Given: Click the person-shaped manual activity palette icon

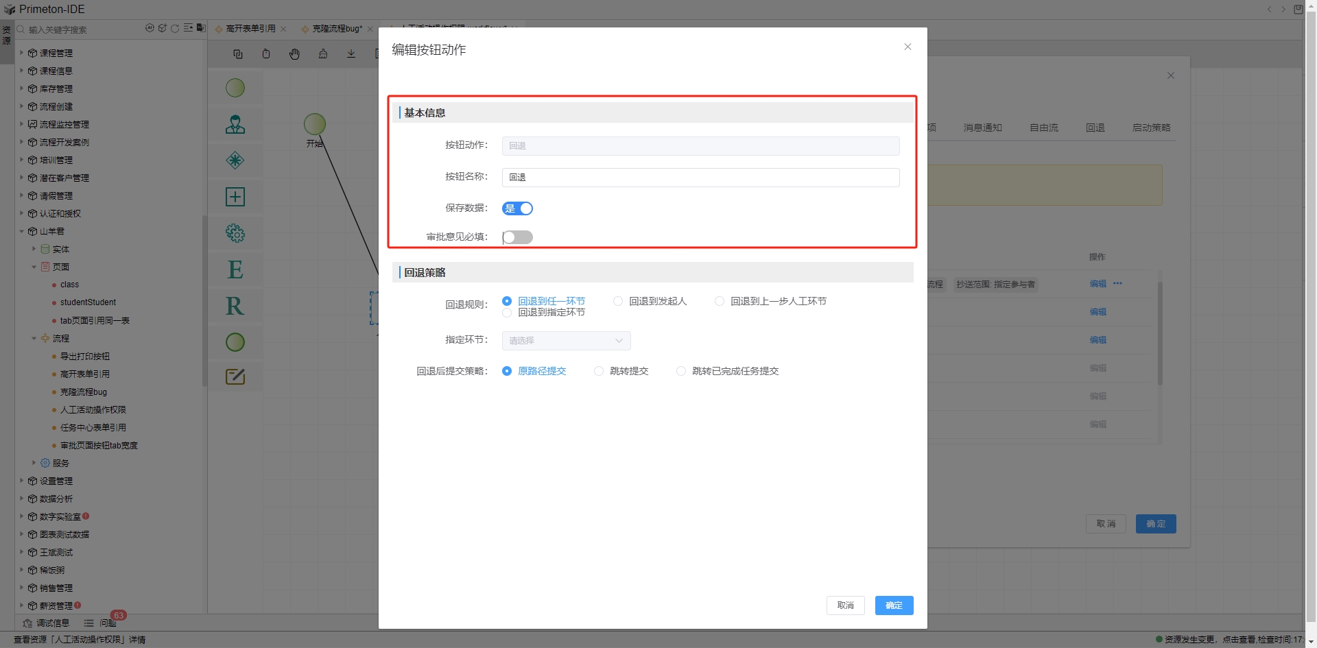Looking at the screenshot, I should coord(235,125).
